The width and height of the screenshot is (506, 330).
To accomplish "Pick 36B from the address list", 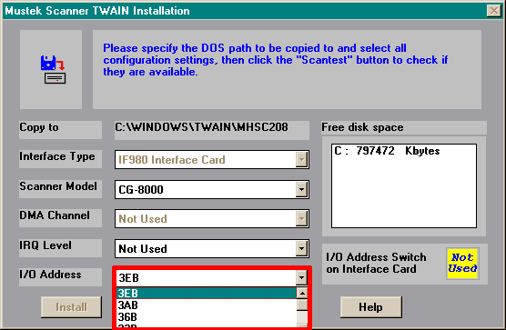I will click(x=207, y=316).
